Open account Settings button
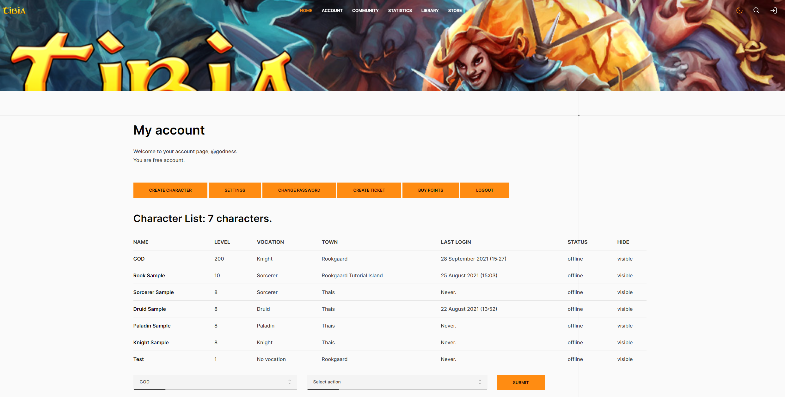This screenshot has width=785, height=397. [235, 190]
